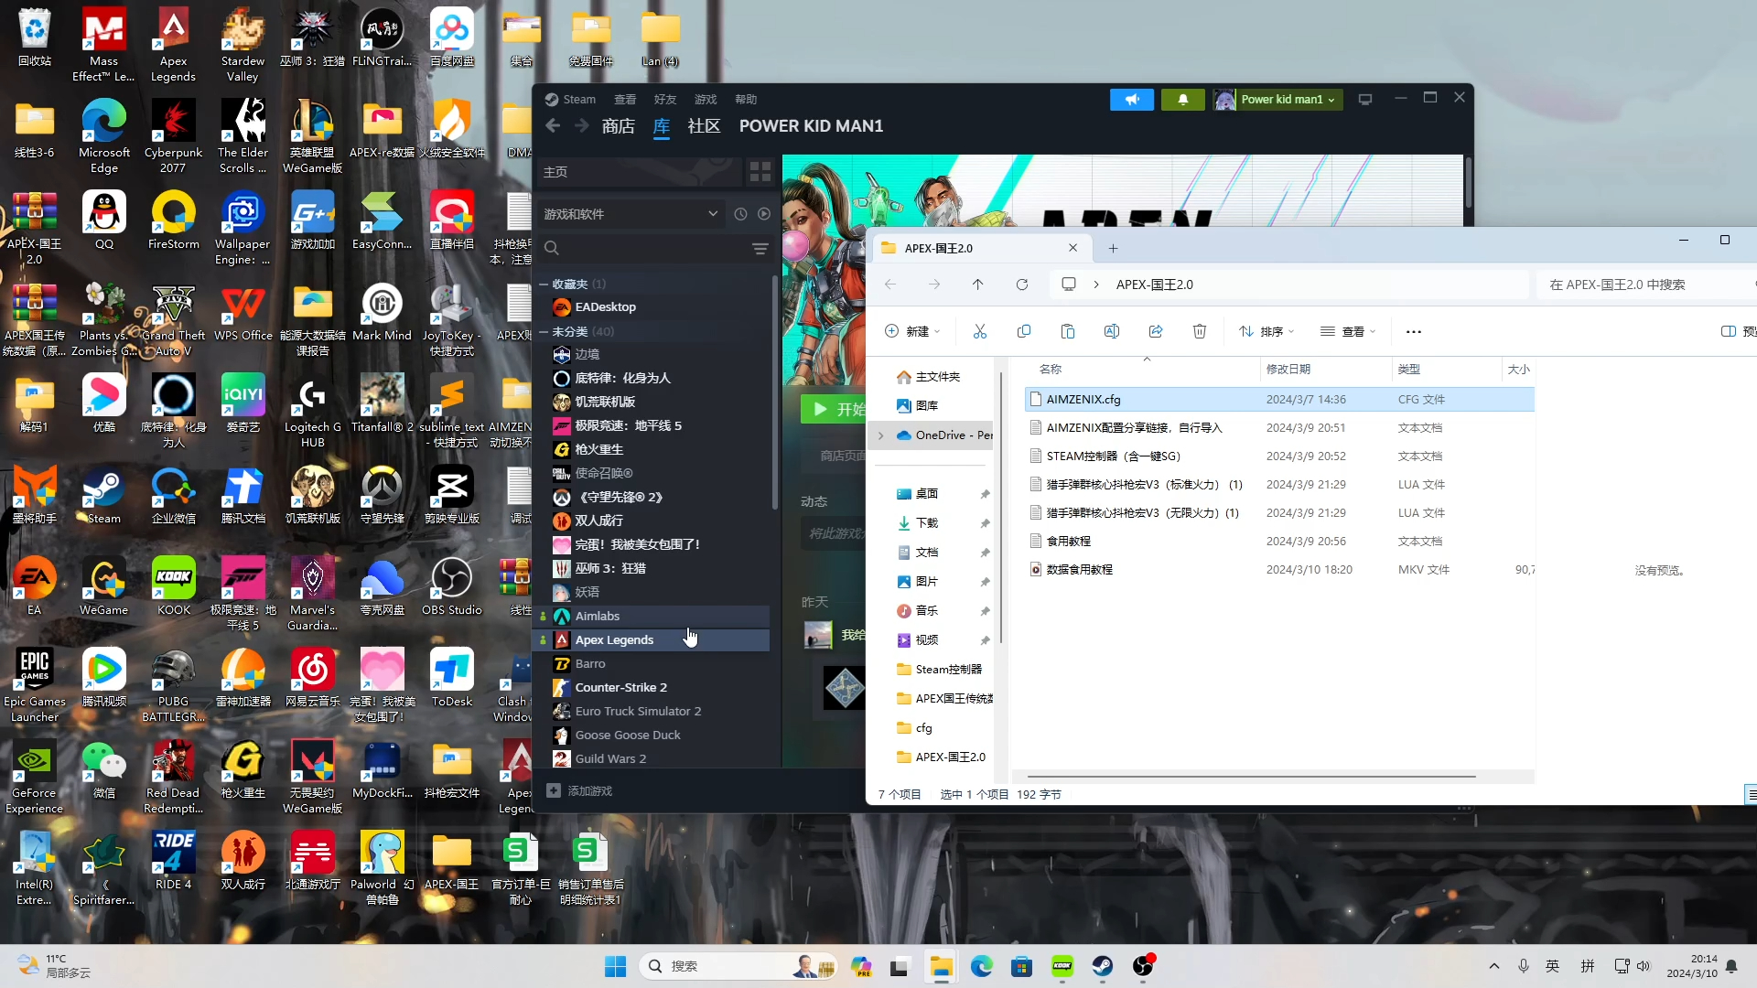Open Downloads (下载) in the Explorer sidebar

tap(927, 523)
